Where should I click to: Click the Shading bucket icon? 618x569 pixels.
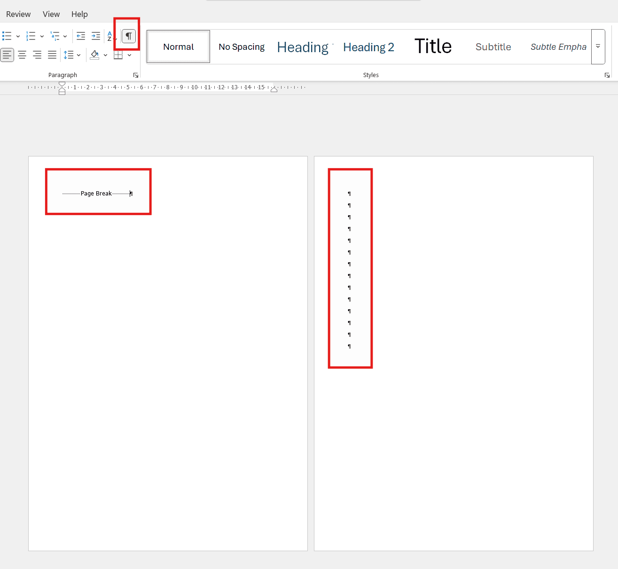[94, 55]
